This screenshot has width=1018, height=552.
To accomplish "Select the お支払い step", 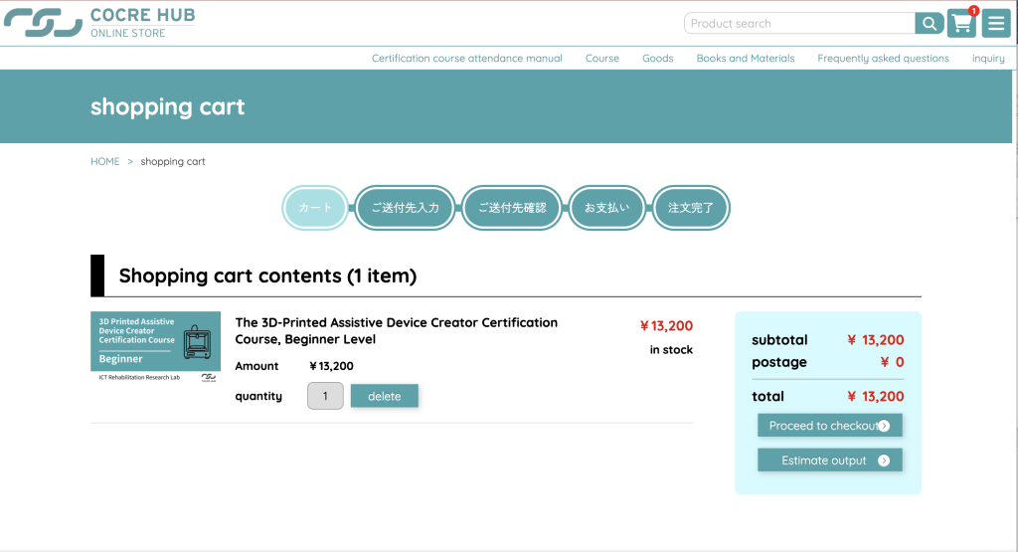I will click(x=606, y=208).
